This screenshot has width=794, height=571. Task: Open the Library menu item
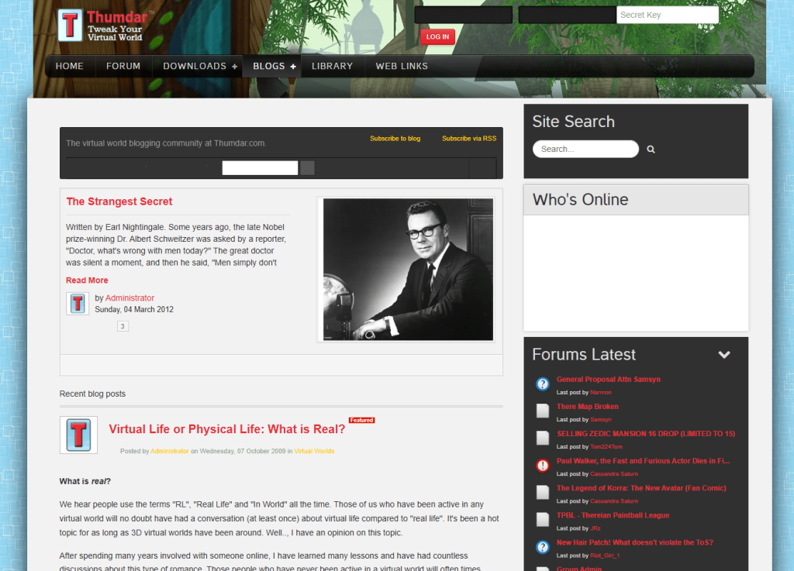pyautogui.click(x=332, y=67)
